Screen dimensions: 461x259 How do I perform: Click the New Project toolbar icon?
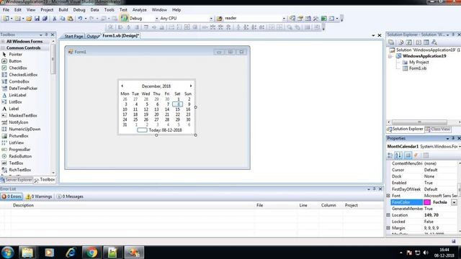[x=6, y=19]
